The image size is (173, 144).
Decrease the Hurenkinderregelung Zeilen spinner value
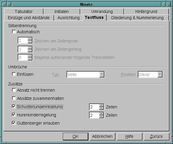101,117
